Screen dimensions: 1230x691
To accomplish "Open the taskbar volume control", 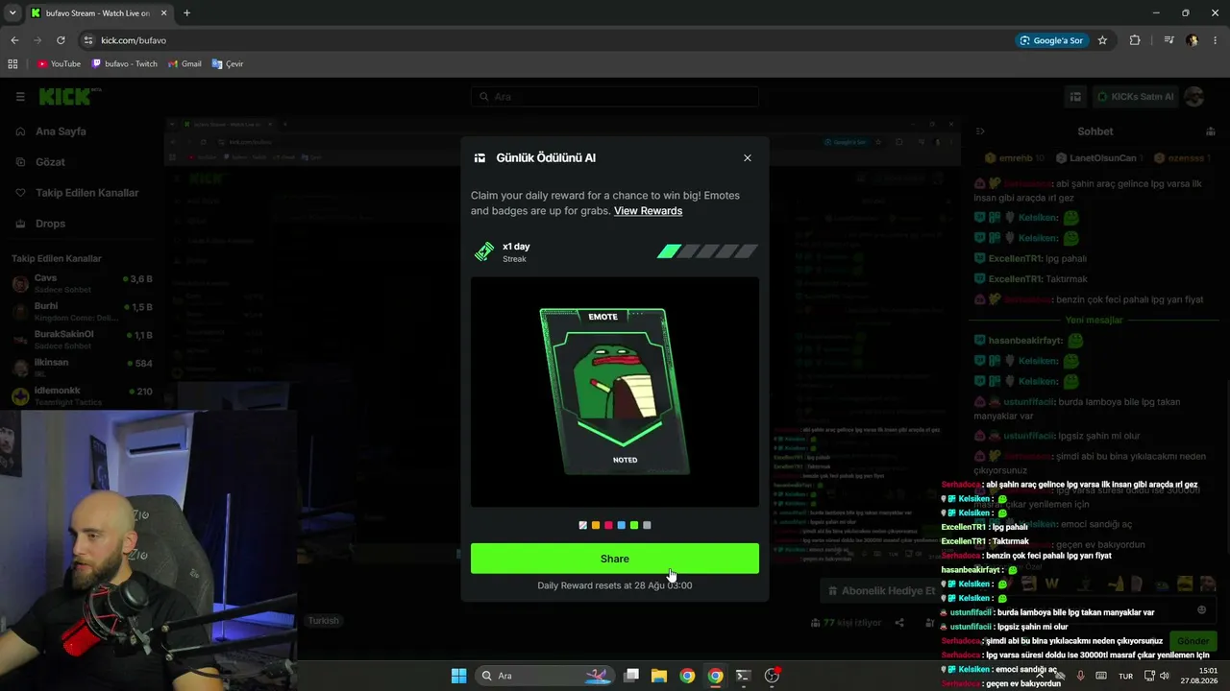I will pos(1165,676).
